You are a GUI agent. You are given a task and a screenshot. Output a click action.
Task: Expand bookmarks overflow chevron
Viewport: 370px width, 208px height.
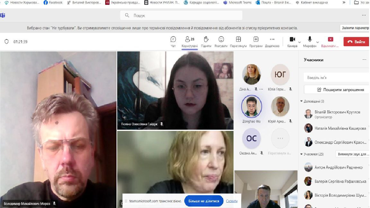coord(344,2)
